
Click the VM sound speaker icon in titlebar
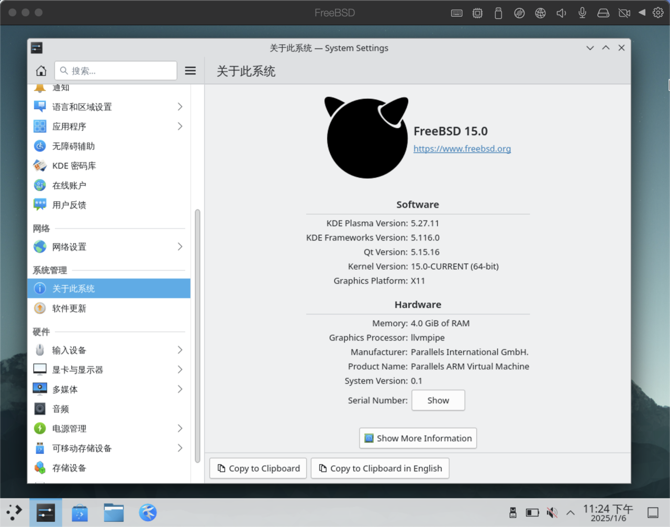pyautogui.click(x=561, y=13)
